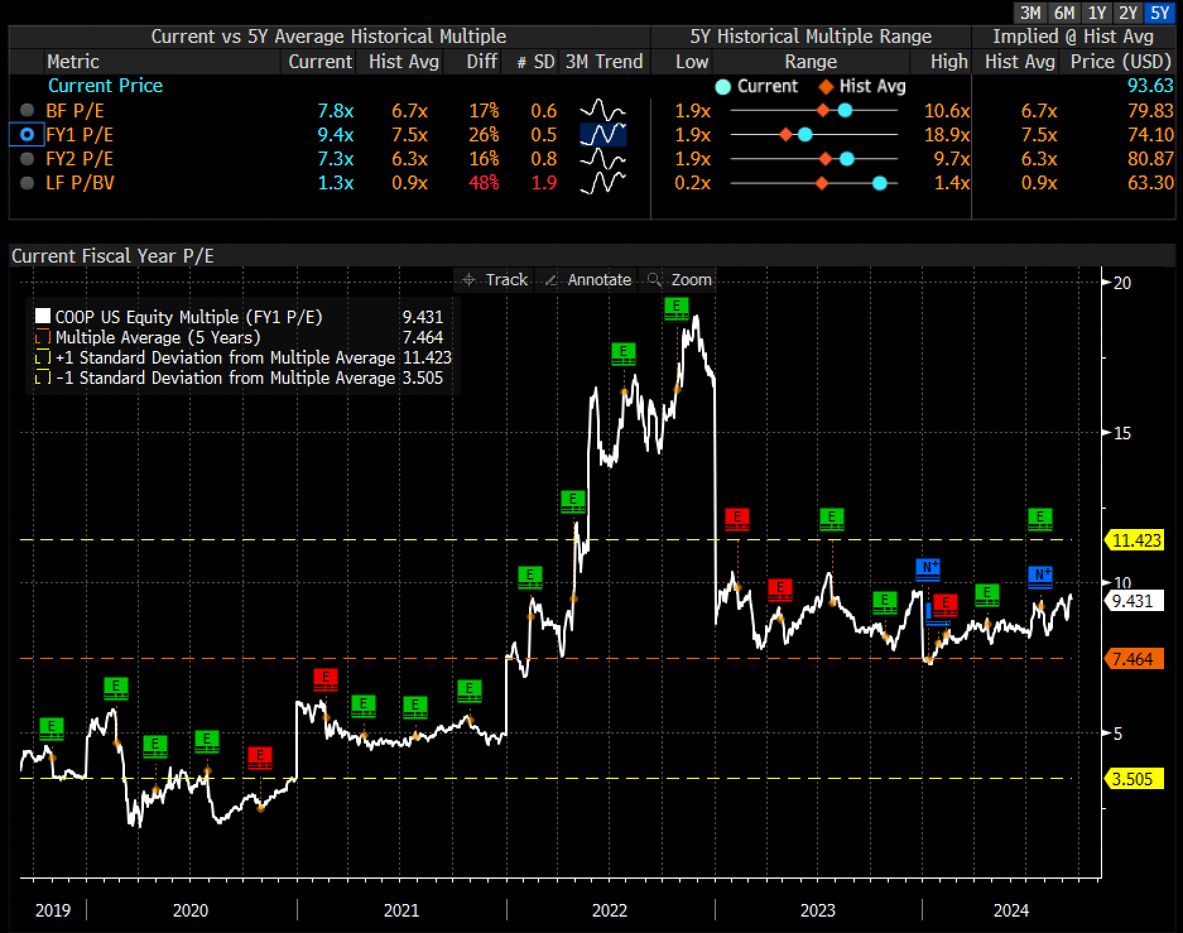The width and height of the screenshot is (1183, 933).
Task: Click the yellow 3.505 axis label
Action: (x=1136, y=779)
